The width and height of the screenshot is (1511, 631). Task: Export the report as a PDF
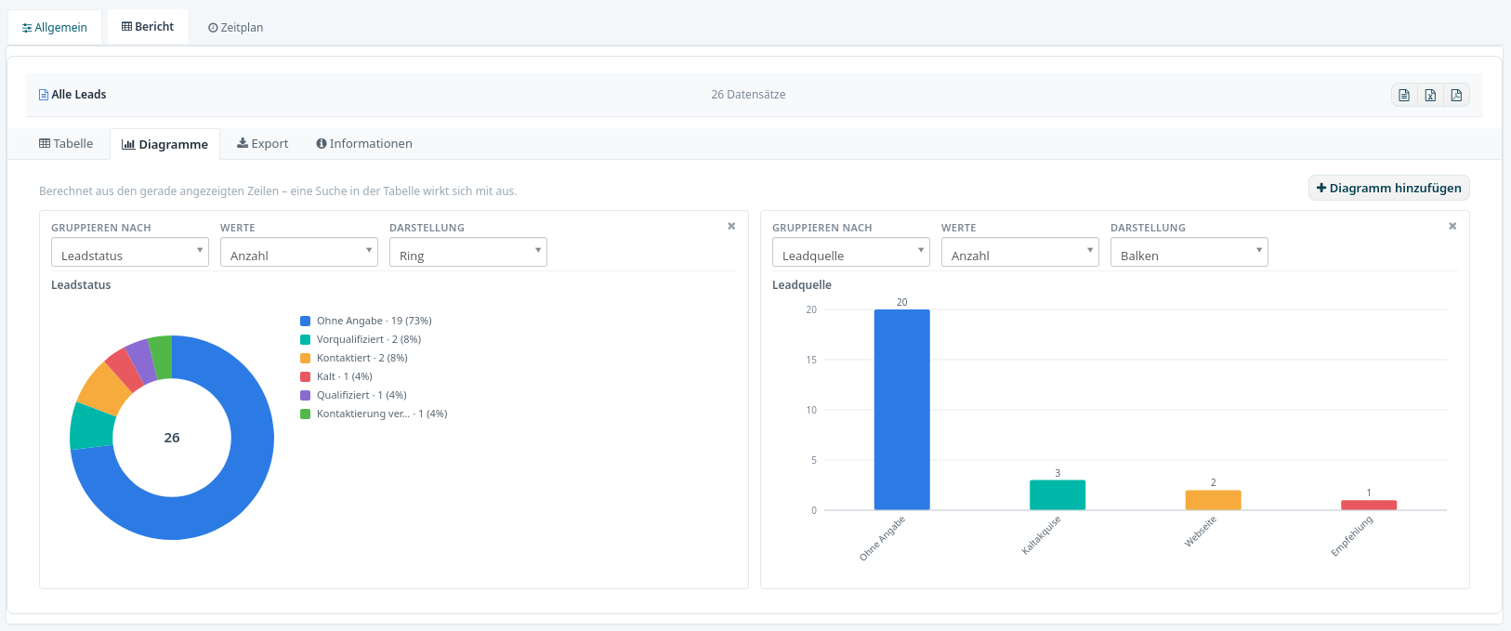(1456, 95)
